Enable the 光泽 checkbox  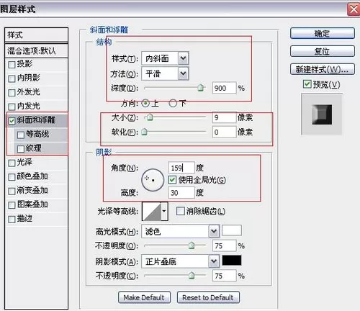[12, 163]
